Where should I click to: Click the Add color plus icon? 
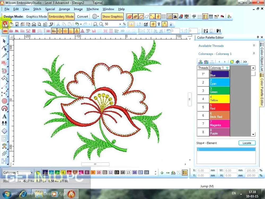(162, 173)
